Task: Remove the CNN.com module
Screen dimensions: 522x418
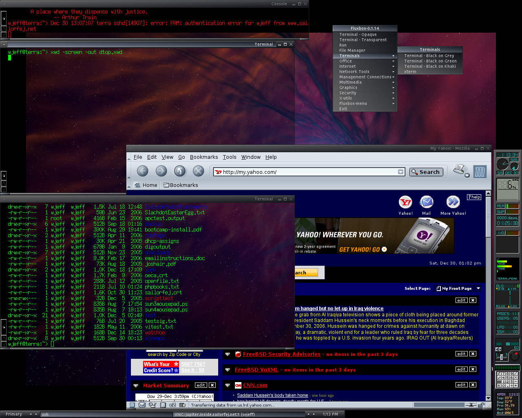Action: 473,385
